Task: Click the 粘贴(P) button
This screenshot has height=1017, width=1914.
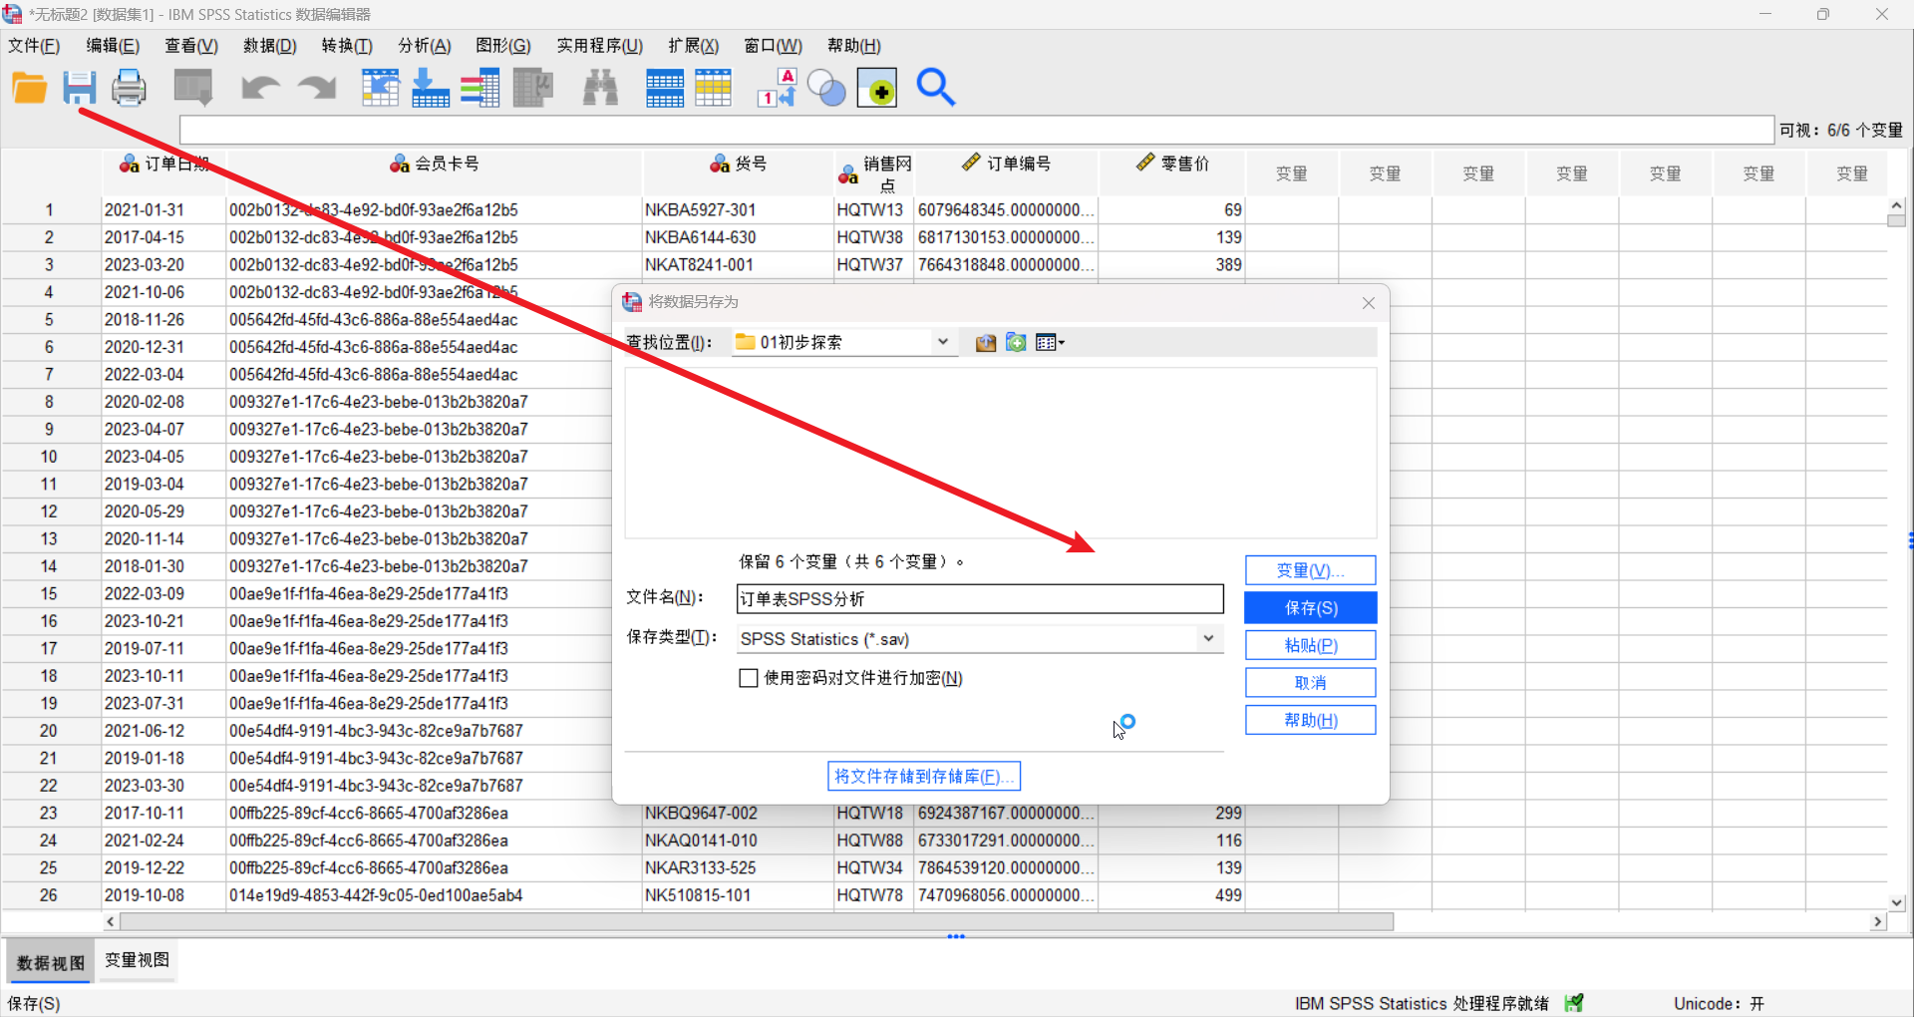Action: [x=1310, y=645]
